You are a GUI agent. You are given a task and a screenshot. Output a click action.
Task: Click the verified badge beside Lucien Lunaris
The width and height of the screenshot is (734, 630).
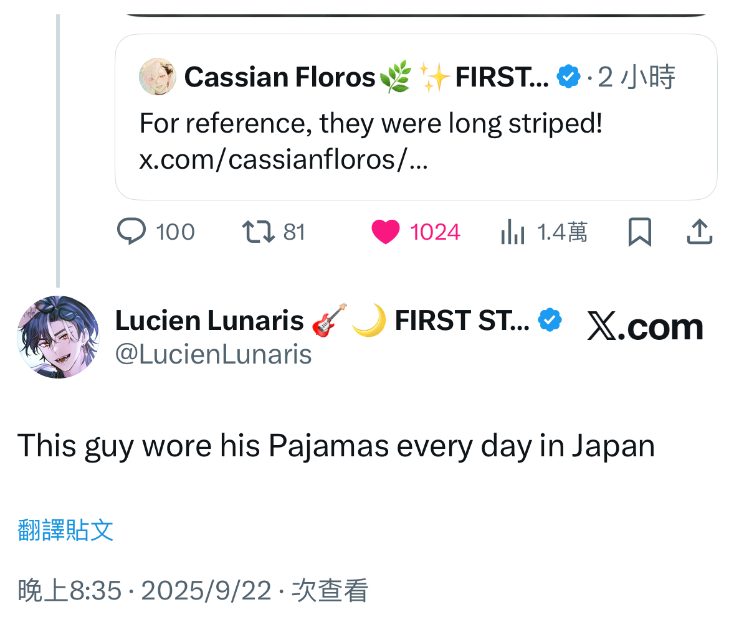(550, 320)
